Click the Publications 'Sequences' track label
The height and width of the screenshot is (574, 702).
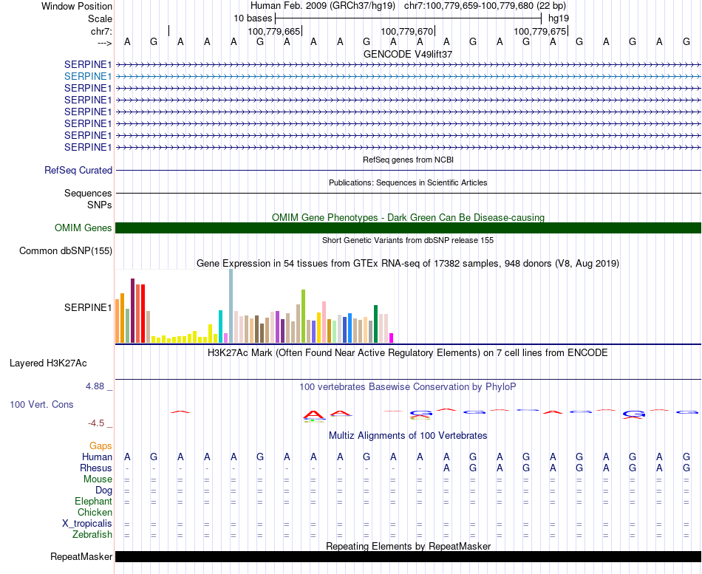point(88,193)
